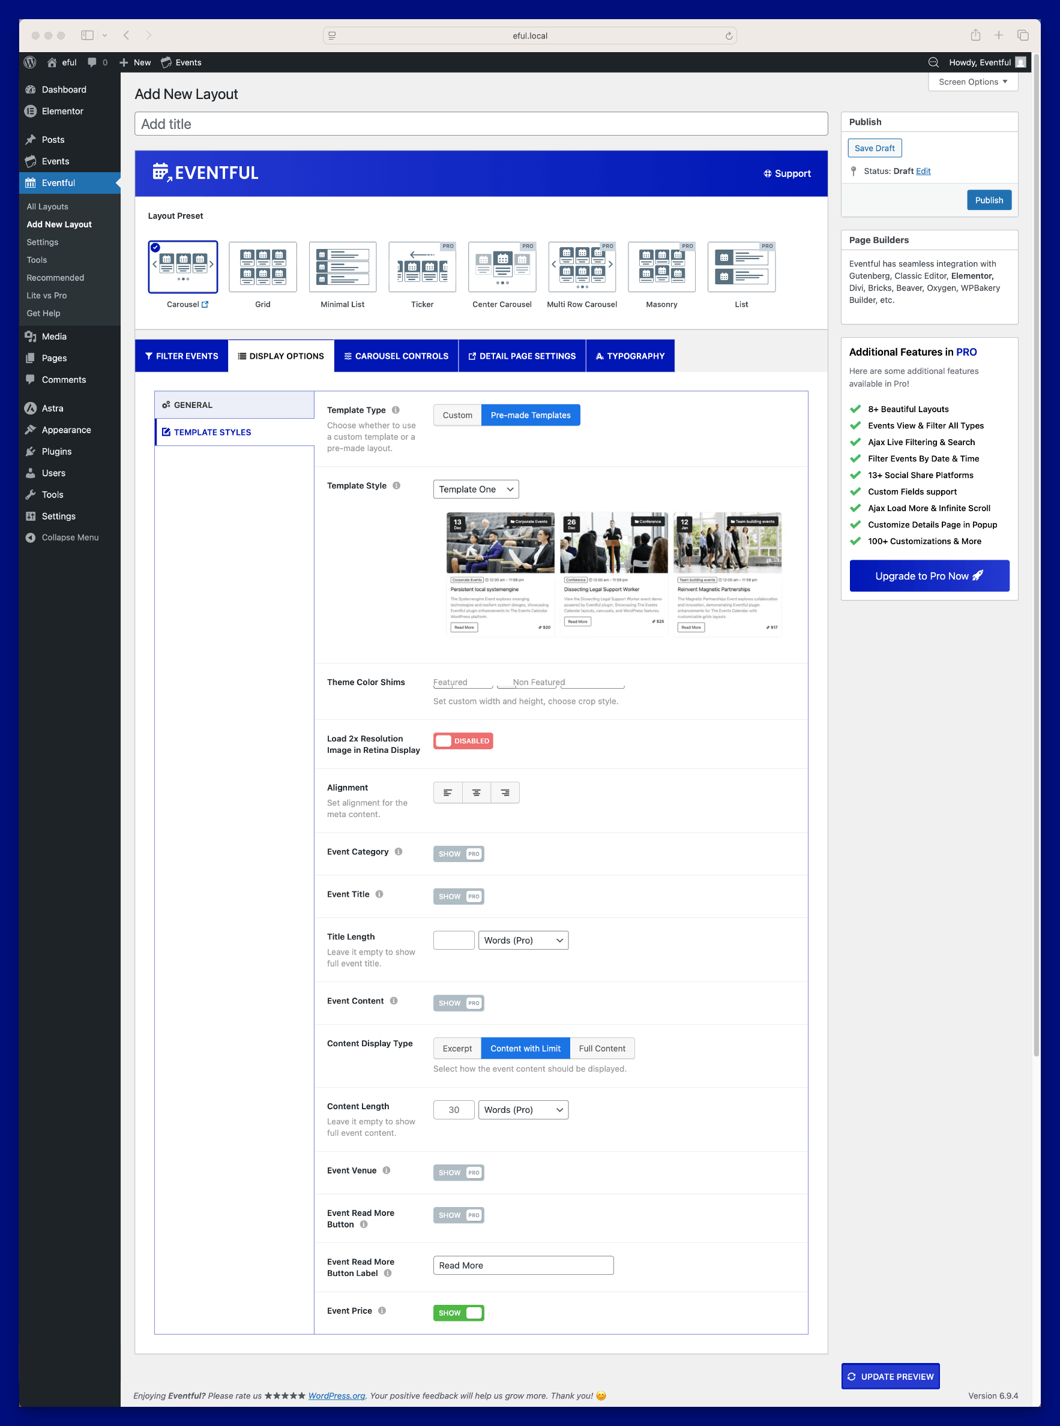Open Title Length unit dropdown
The height and width of the screenshot is (1426, 1060).
tap(523, 940)
